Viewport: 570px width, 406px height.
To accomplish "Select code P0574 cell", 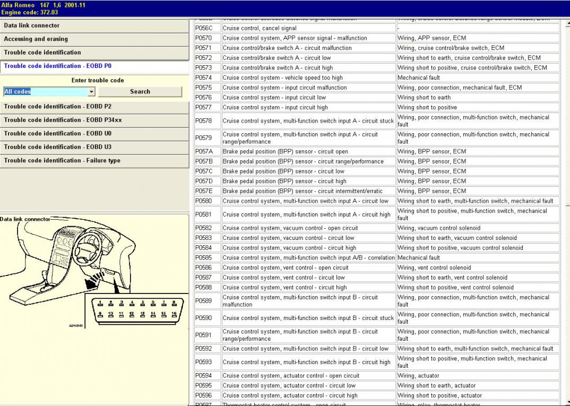I will click(208, 78).
